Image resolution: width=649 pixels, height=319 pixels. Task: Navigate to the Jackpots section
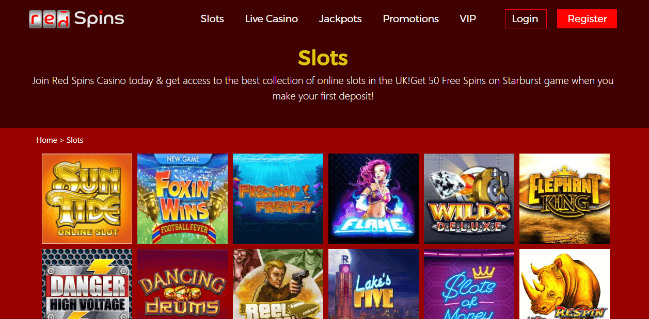coord(340,19)
